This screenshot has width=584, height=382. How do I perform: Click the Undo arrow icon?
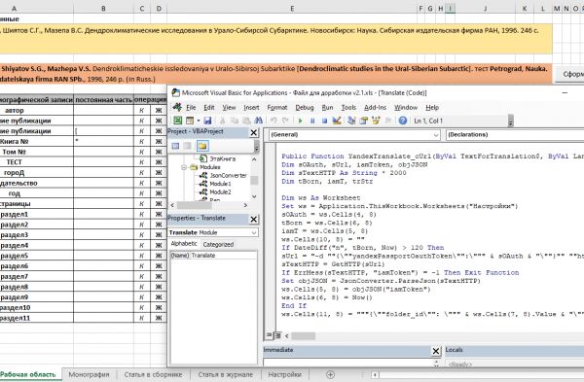(274, 121)
